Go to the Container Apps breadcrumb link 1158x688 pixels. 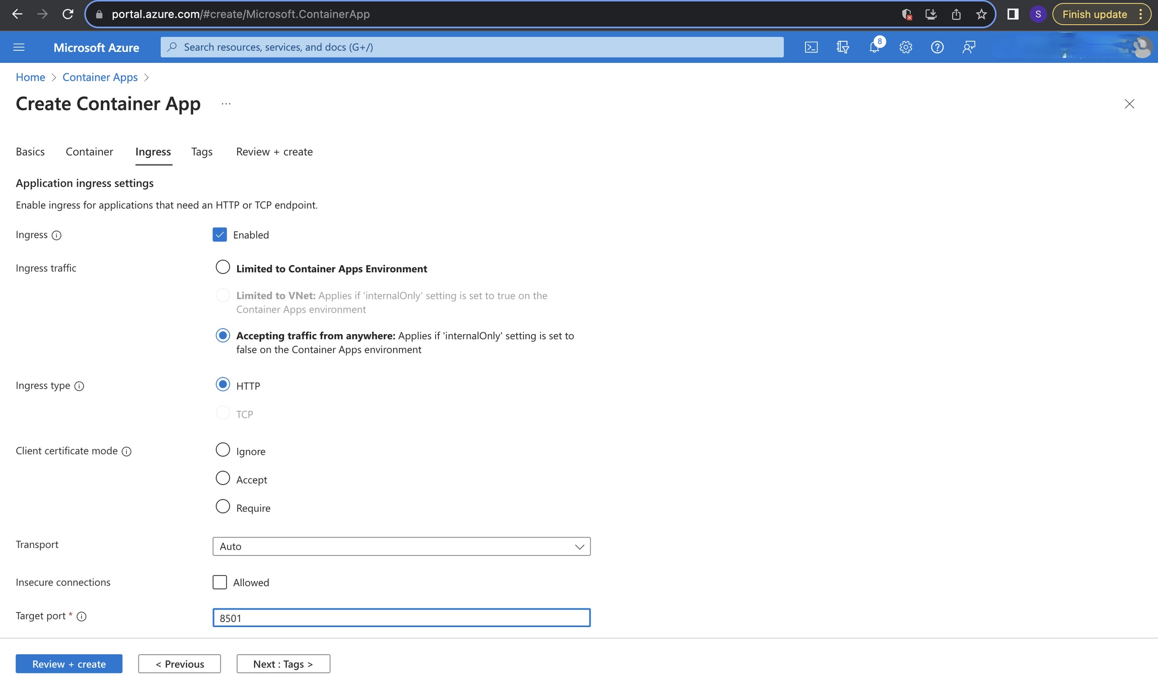[100, 78]
